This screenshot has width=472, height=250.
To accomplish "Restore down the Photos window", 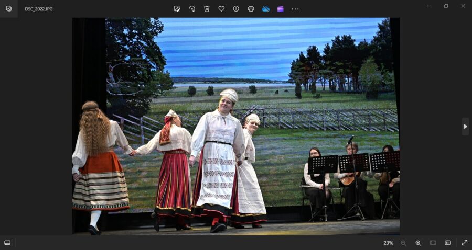I will point(446,6).
